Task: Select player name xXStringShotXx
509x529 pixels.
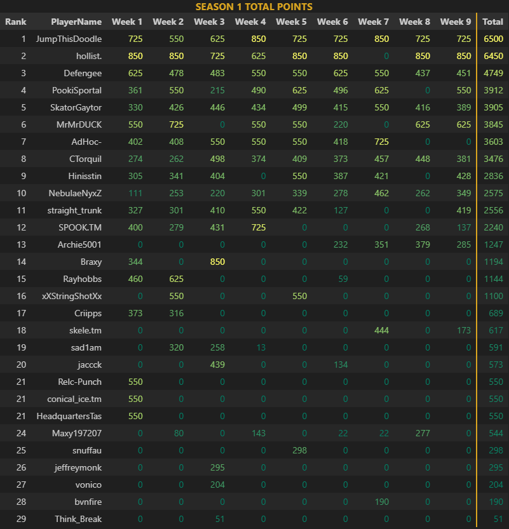Action: (72, 296)
